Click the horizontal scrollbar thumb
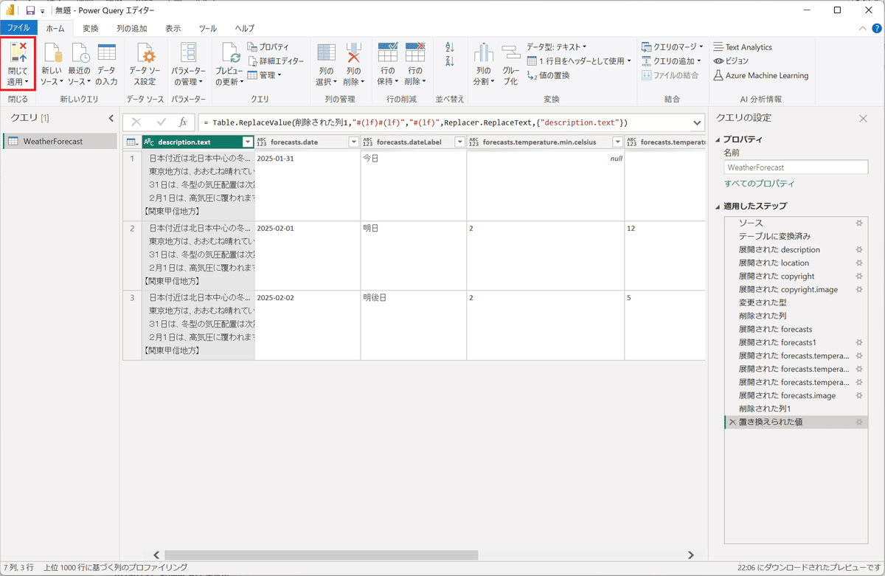This screenshot has width=885, height=576. pyautogui.click(x=322, y=555)
